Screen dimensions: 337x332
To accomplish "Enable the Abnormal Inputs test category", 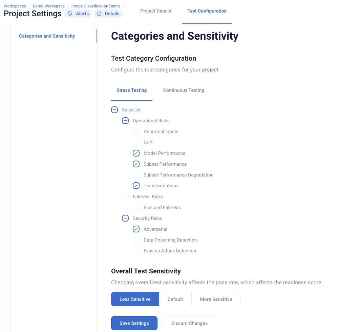I will click(136, 131).
